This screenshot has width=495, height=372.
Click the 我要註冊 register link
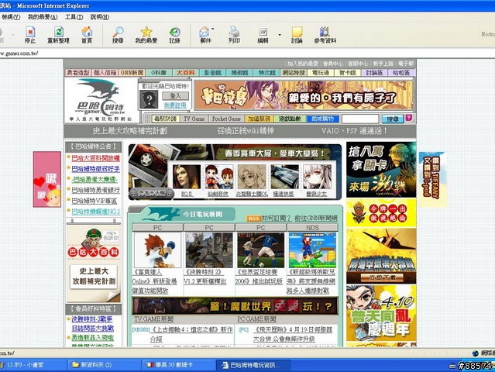[x=175, y=105]
